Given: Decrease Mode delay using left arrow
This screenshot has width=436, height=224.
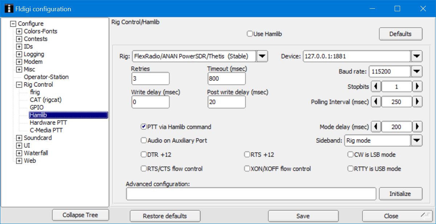Looking at the screenshot, I should pos(376,127).
